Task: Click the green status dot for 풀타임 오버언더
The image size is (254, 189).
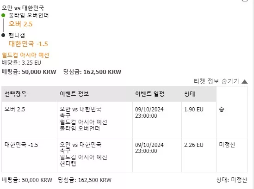Action: click(3, 15)
